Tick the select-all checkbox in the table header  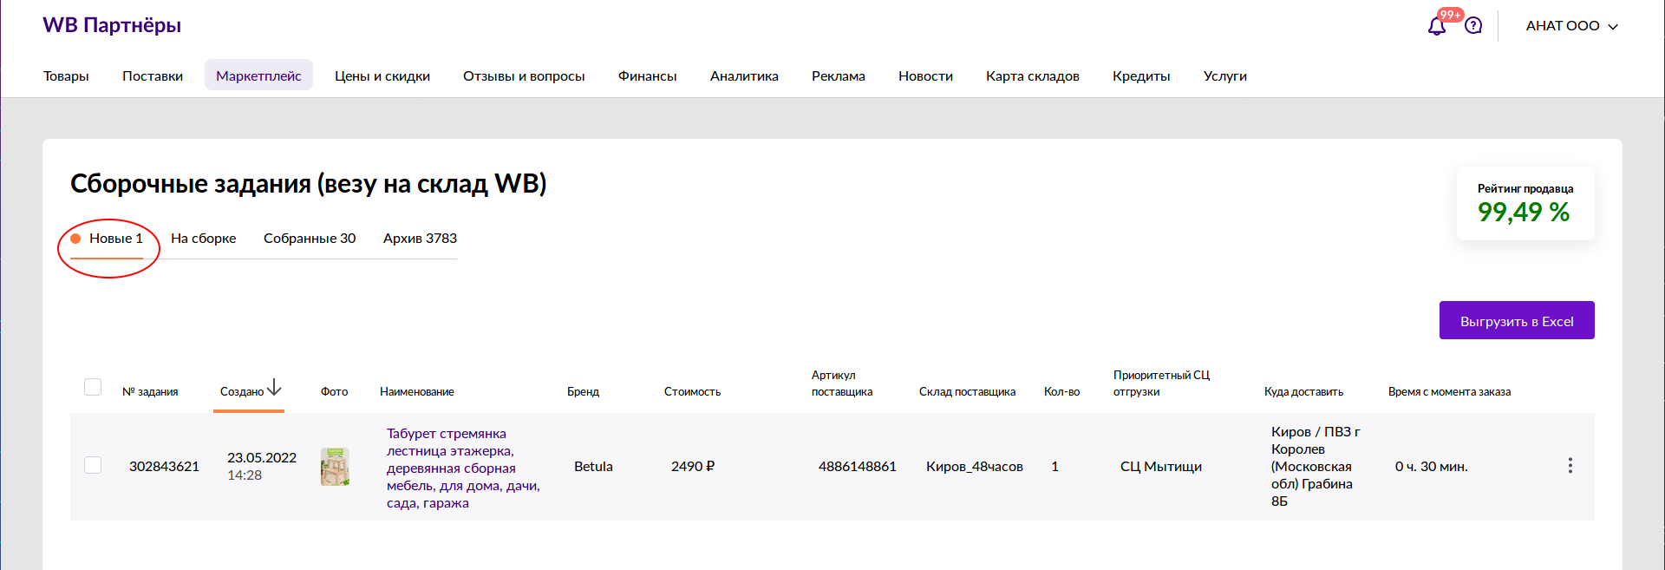(93, 387)
